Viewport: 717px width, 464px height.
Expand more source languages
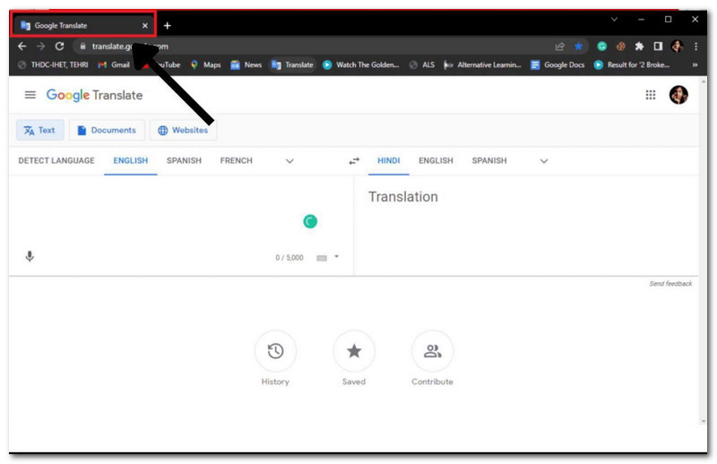point(289,161)
